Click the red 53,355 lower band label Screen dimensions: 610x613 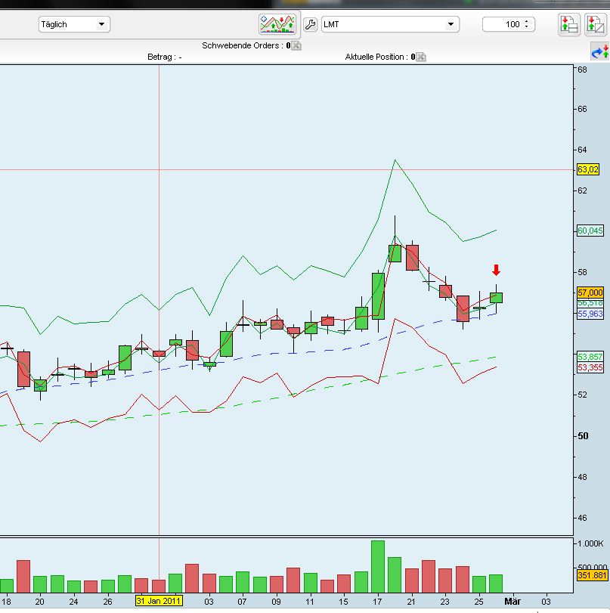coord(590,367)
